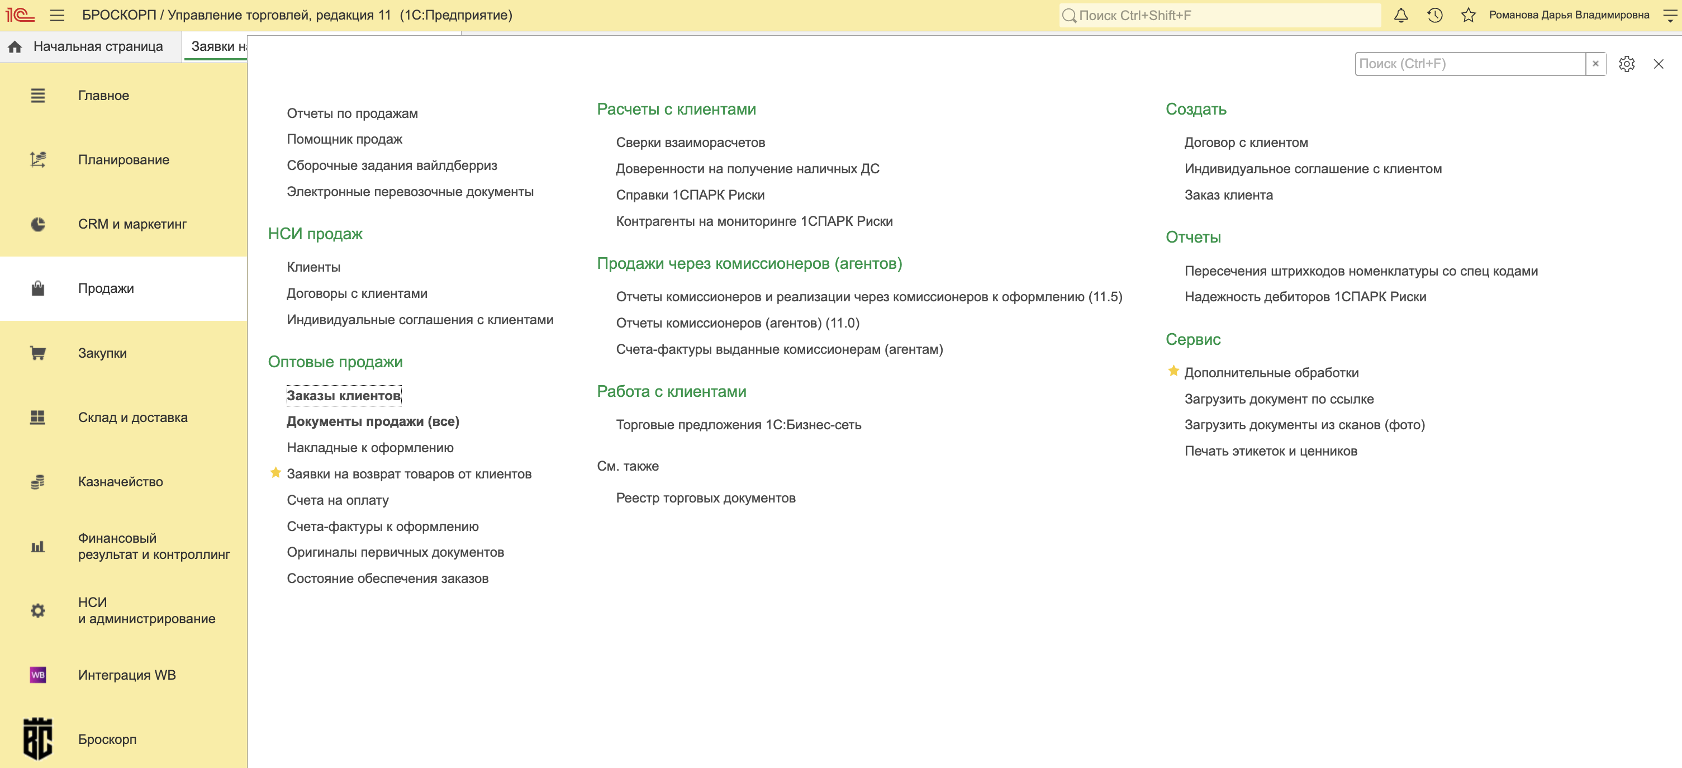
Task: Open Счета на оплату
Action: [x=338, y=500]
